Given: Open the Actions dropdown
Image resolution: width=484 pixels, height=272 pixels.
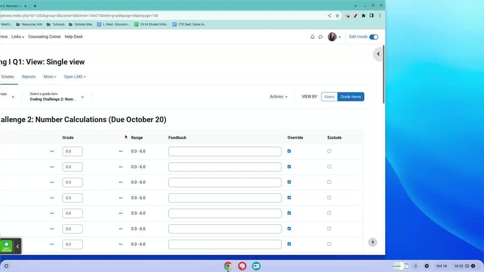Looking at the screenshot, I should [279, 97].
